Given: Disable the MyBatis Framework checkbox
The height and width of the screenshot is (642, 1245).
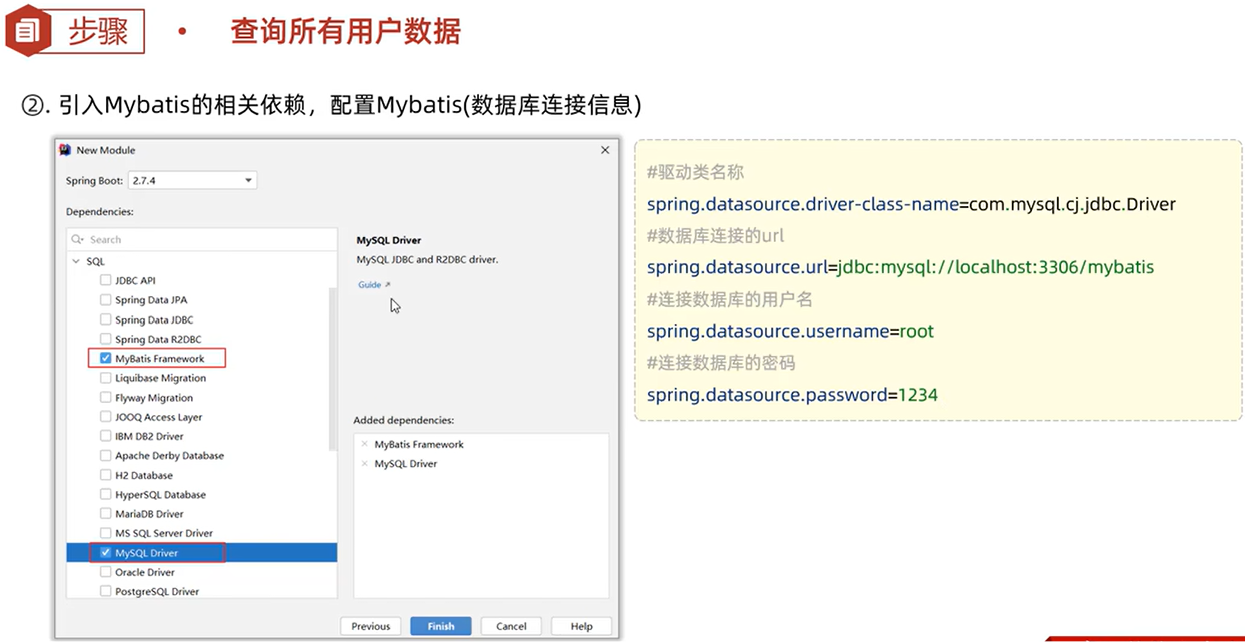Looking at the screenshot, I should (105, 358).
